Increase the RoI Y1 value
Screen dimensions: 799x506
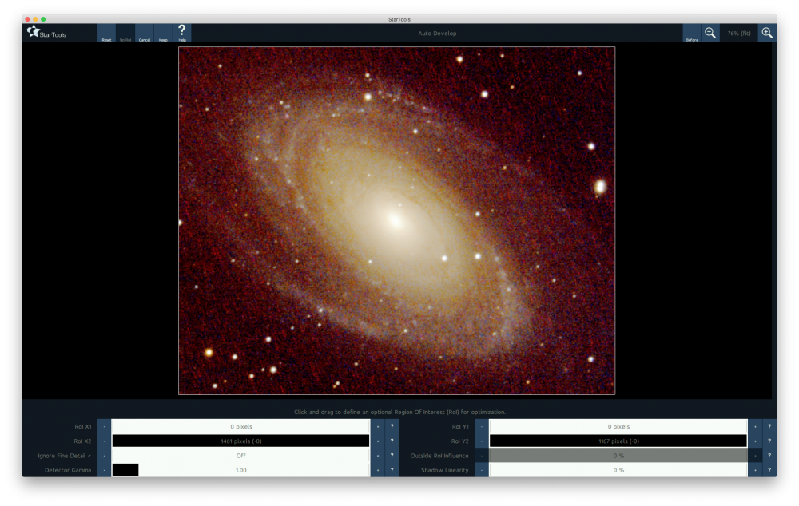[x=754, y=426]
